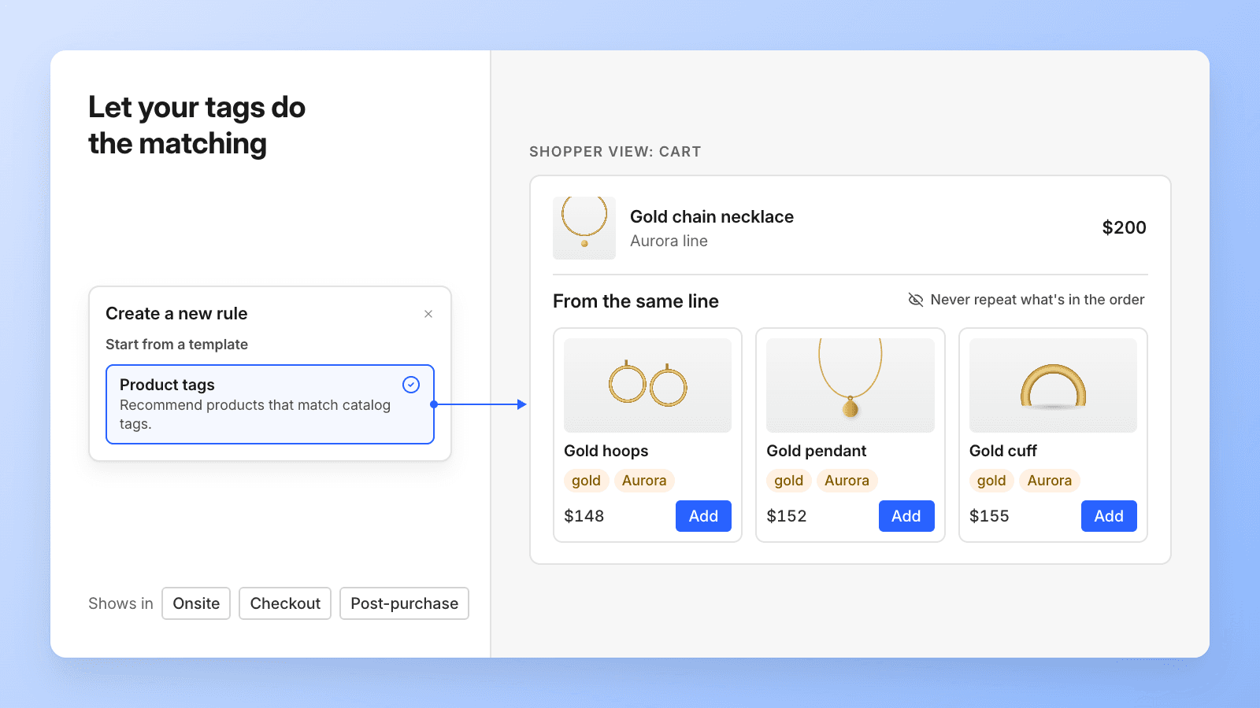The width and height of the screenshot is (1260, 708).
Task: Open the Gold chain necklace thumbnail
Action: tap(584, 228)
